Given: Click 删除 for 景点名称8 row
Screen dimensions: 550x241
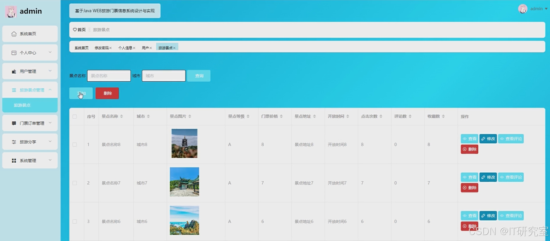Looking at the screenshot, I should (x=470, y=149).
